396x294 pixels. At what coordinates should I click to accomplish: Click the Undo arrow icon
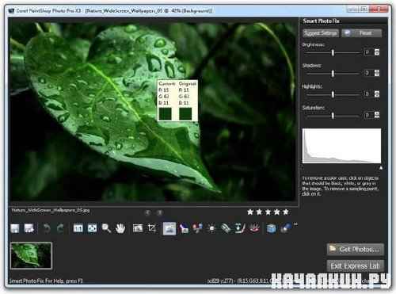click(47, 228)
